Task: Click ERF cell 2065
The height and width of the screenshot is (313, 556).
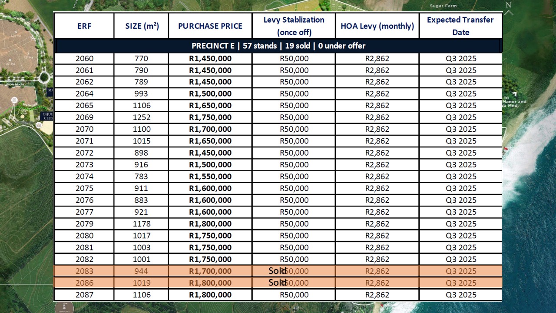Action: [84, 105]
